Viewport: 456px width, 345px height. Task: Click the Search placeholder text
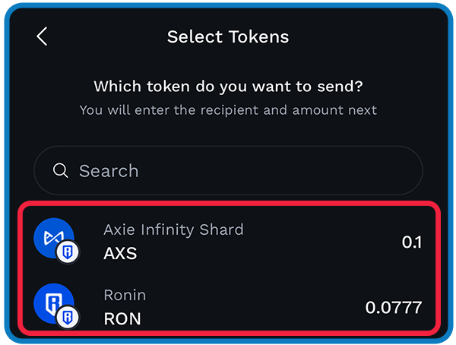[x=109, y=171]
